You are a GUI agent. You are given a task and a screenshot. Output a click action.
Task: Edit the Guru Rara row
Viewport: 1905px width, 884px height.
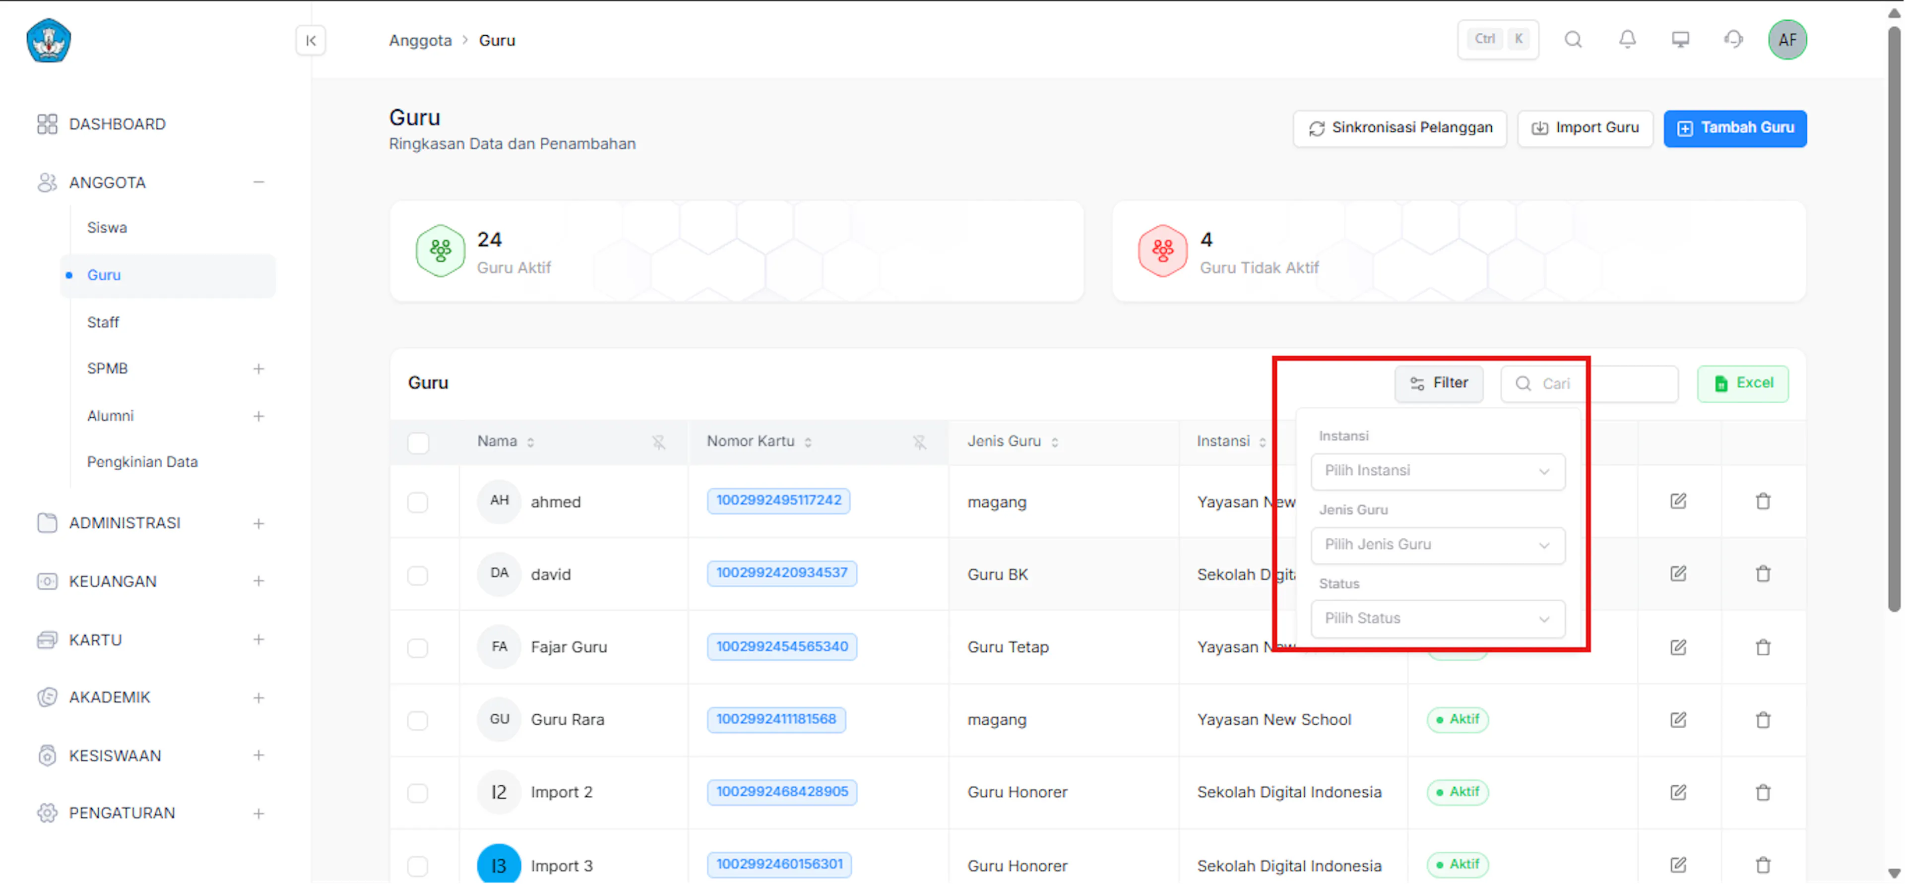(1678, 720)
